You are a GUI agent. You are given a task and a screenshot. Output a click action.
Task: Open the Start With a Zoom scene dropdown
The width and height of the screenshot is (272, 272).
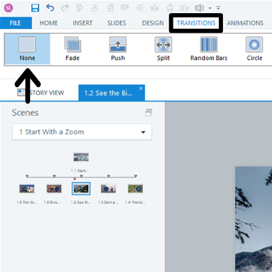tap(82, 132)
